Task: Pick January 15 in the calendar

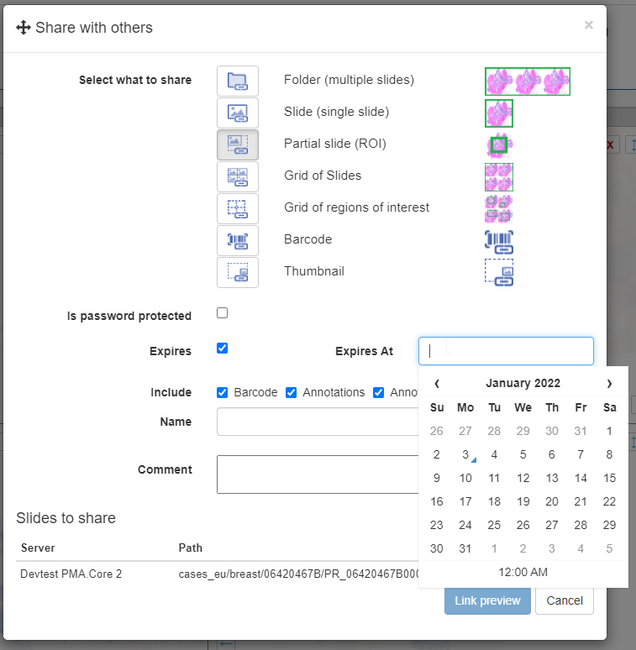Action: [x=609, y=478]
